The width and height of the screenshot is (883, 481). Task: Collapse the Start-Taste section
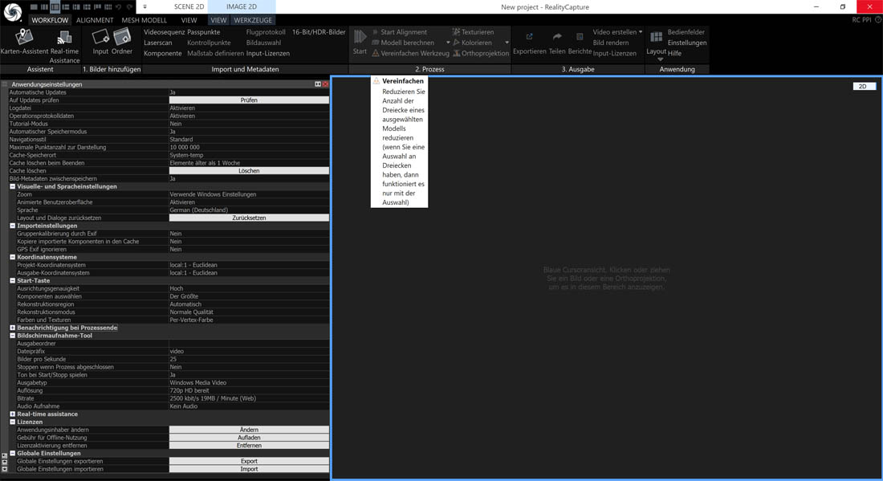tap(12, 280)
